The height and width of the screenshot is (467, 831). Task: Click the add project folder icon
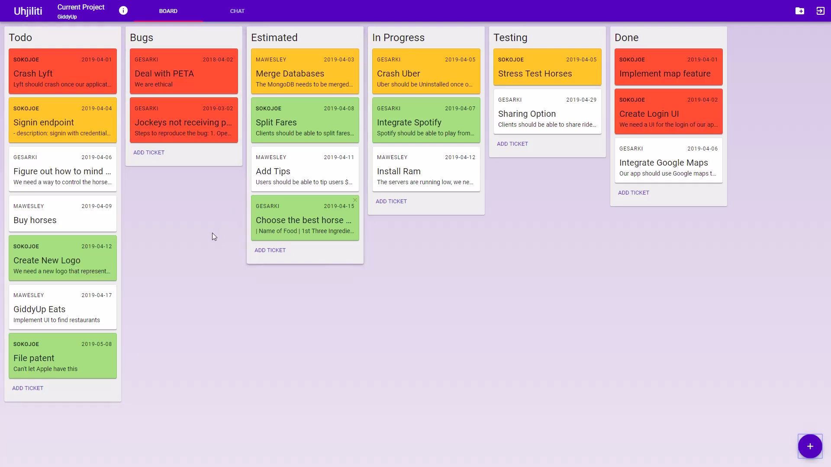800,11
